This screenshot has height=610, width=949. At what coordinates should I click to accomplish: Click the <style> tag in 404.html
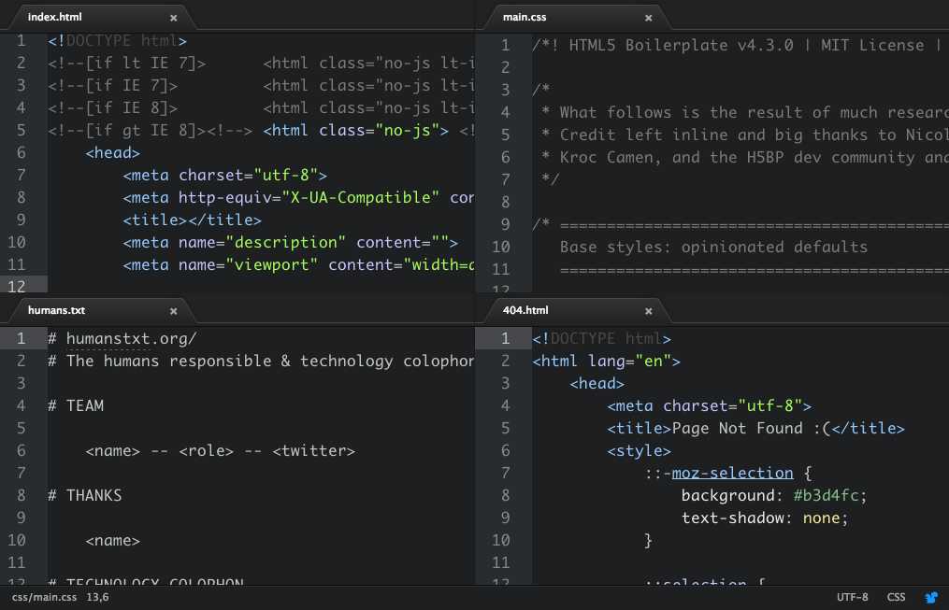(640, 450)
